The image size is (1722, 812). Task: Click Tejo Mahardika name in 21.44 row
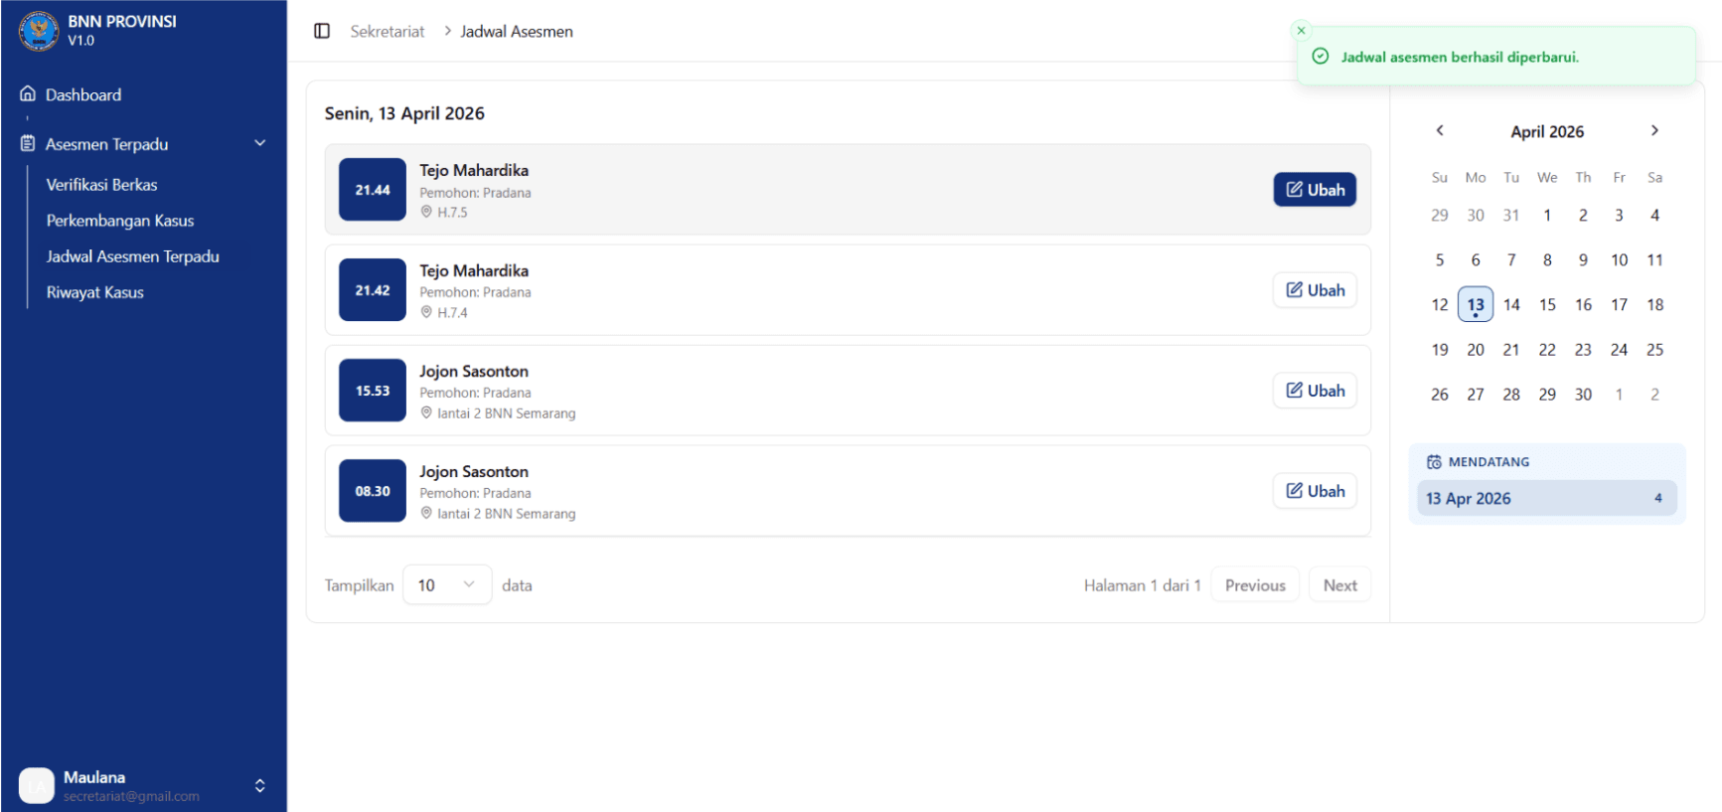click(474, 170)
